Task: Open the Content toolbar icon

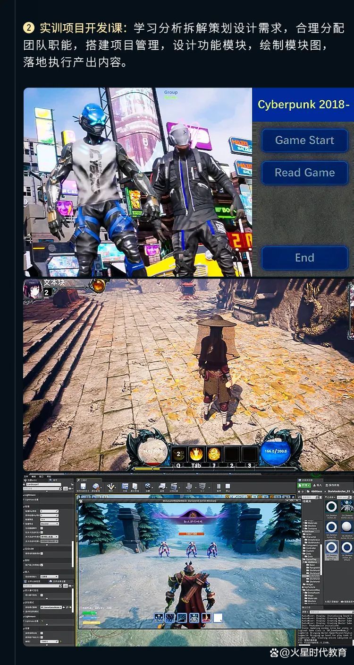Action: click(125, 487)
